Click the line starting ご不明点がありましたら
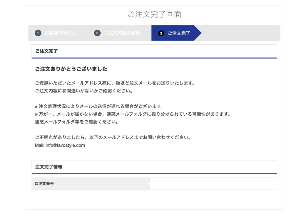This screenshot has width=301, height=216. [113, 137]
